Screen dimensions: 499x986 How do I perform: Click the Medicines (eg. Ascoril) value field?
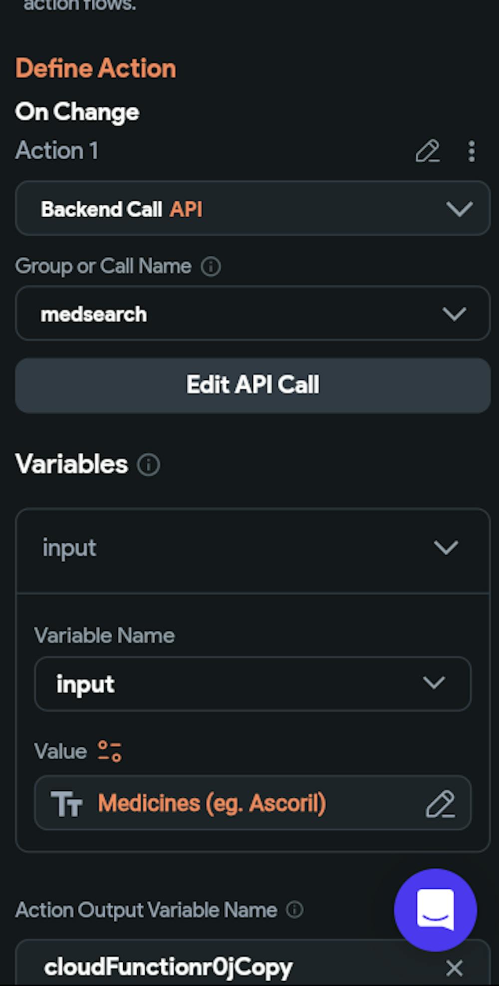[252, 803]
